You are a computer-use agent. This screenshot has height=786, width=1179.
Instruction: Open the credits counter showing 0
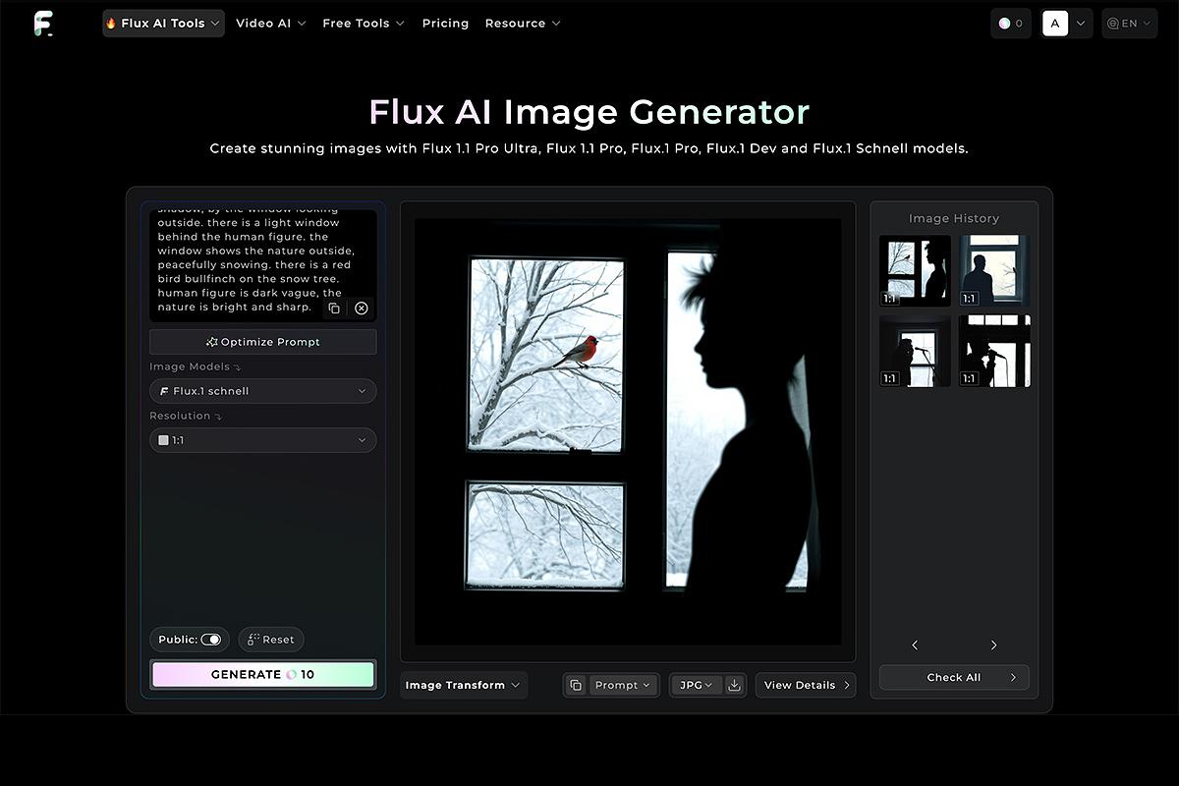pyautogui.click(x=1010, y=24)
